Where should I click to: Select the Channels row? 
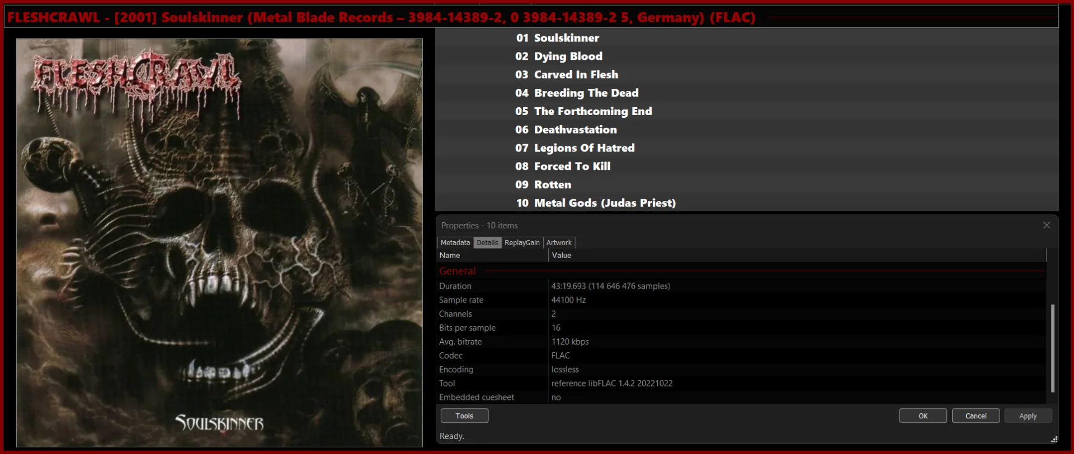click(741, 314)
